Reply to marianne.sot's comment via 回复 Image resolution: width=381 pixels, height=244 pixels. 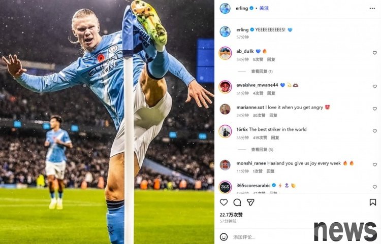(273, 115)
